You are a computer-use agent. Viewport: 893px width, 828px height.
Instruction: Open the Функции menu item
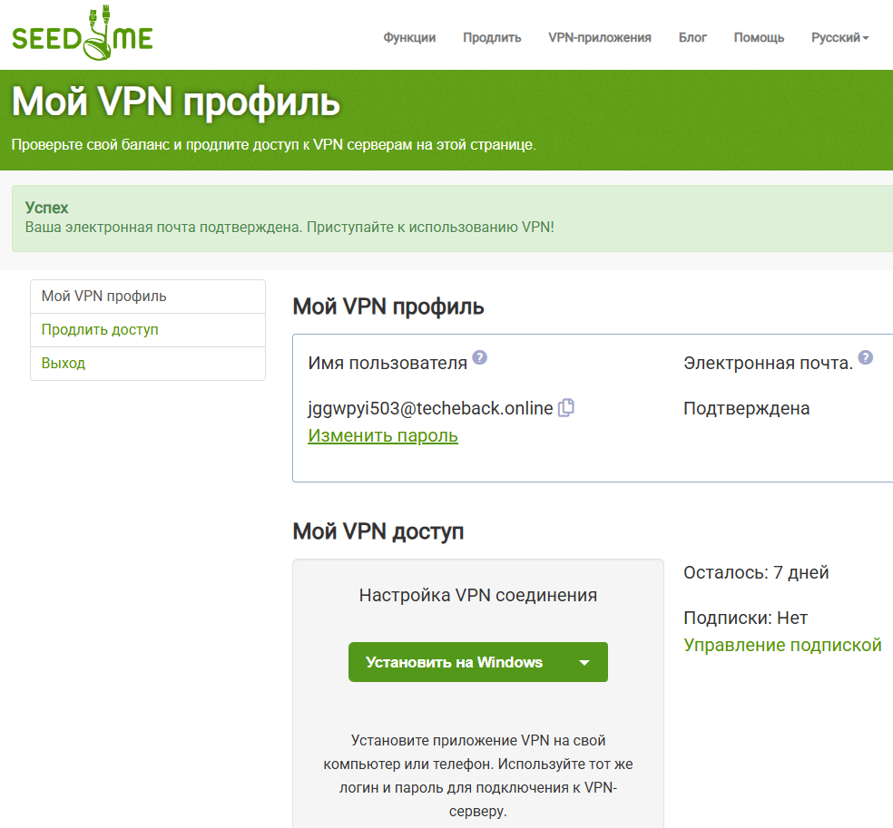point(409,37)
